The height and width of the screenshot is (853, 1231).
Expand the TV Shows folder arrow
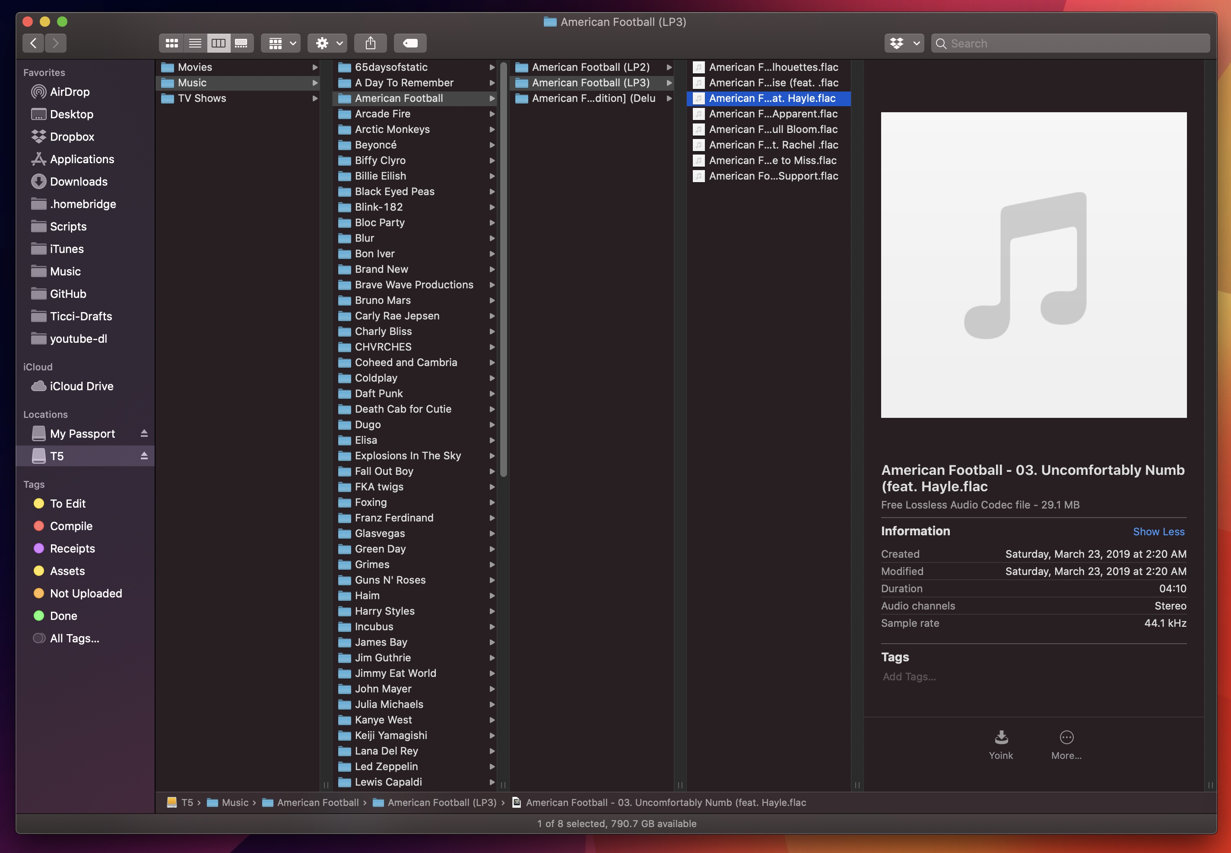315,98
